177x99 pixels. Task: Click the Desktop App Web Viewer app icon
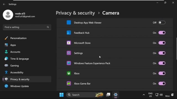tap(69, 23)
